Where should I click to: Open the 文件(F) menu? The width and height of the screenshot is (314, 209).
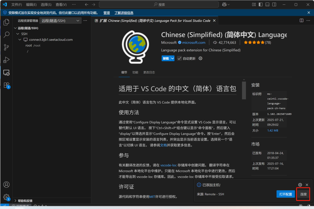tap(16, 4)
